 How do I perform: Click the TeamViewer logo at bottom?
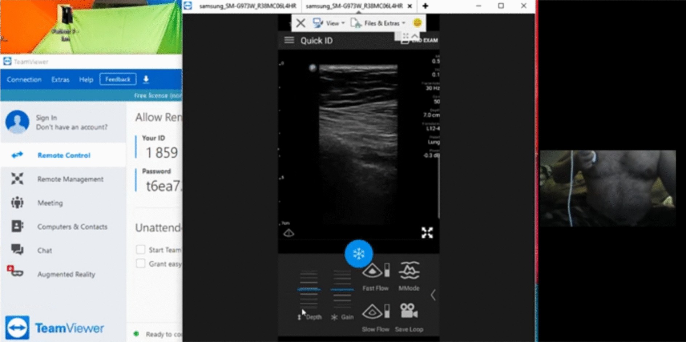[x=55, y=328]
